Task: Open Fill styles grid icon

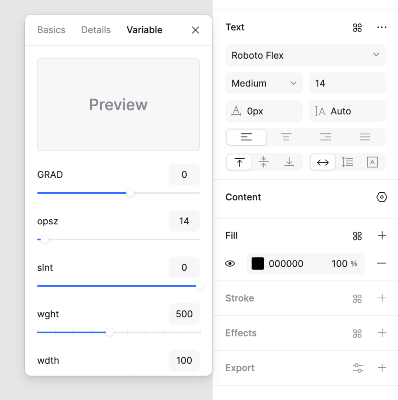Action: (x=357, y=236)
